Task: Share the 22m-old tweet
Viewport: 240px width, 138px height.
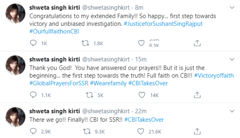Action: point(197,131)
